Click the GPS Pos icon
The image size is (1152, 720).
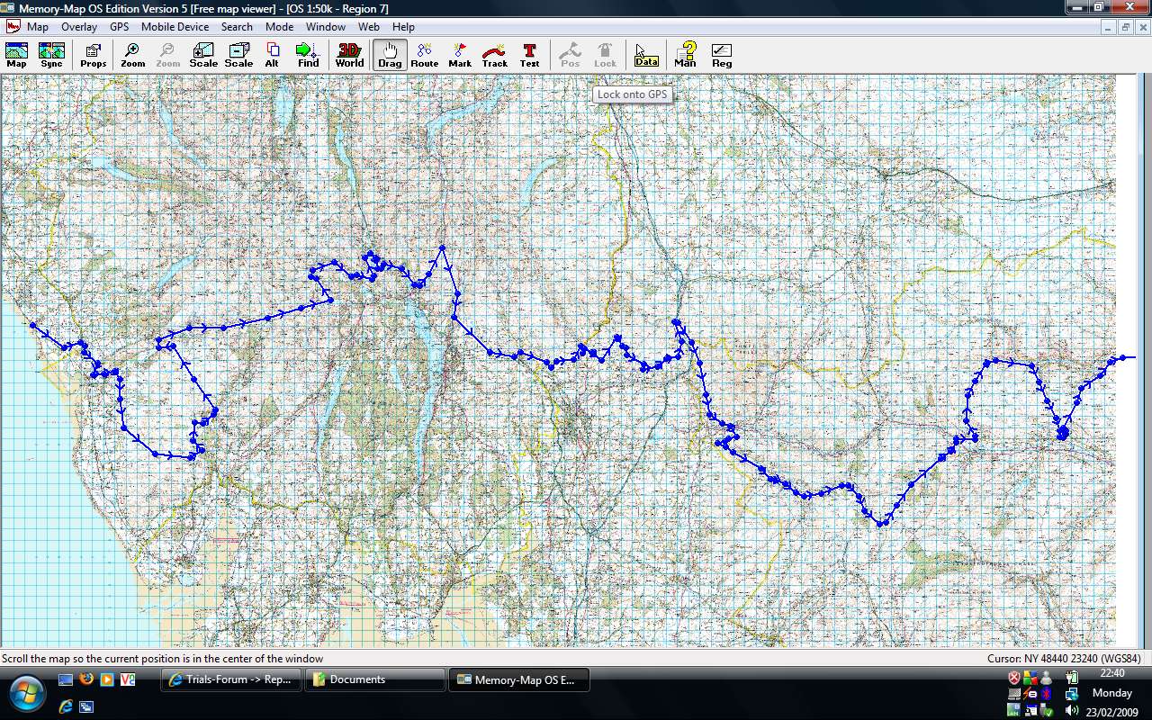(570, 55)
